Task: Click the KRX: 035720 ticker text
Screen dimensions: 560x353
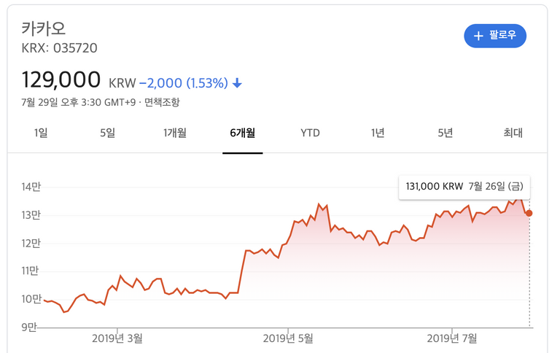Action: (60, 48)
